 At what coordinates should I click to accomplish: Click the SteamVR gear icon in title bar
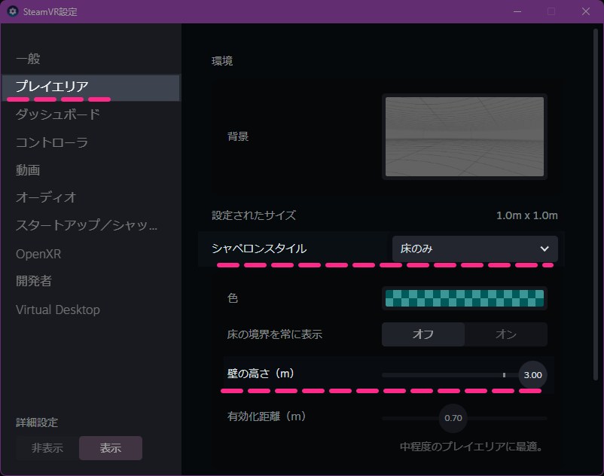(13, 11)
